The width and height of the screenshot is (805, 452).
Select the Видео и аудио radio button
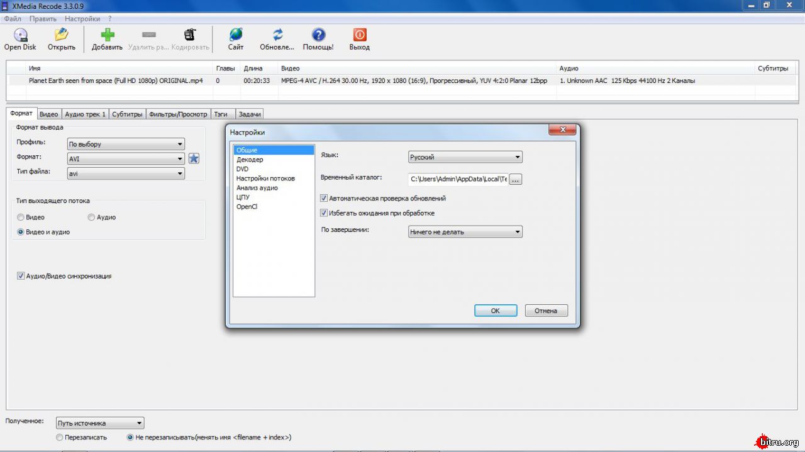[x=21, y=232]
